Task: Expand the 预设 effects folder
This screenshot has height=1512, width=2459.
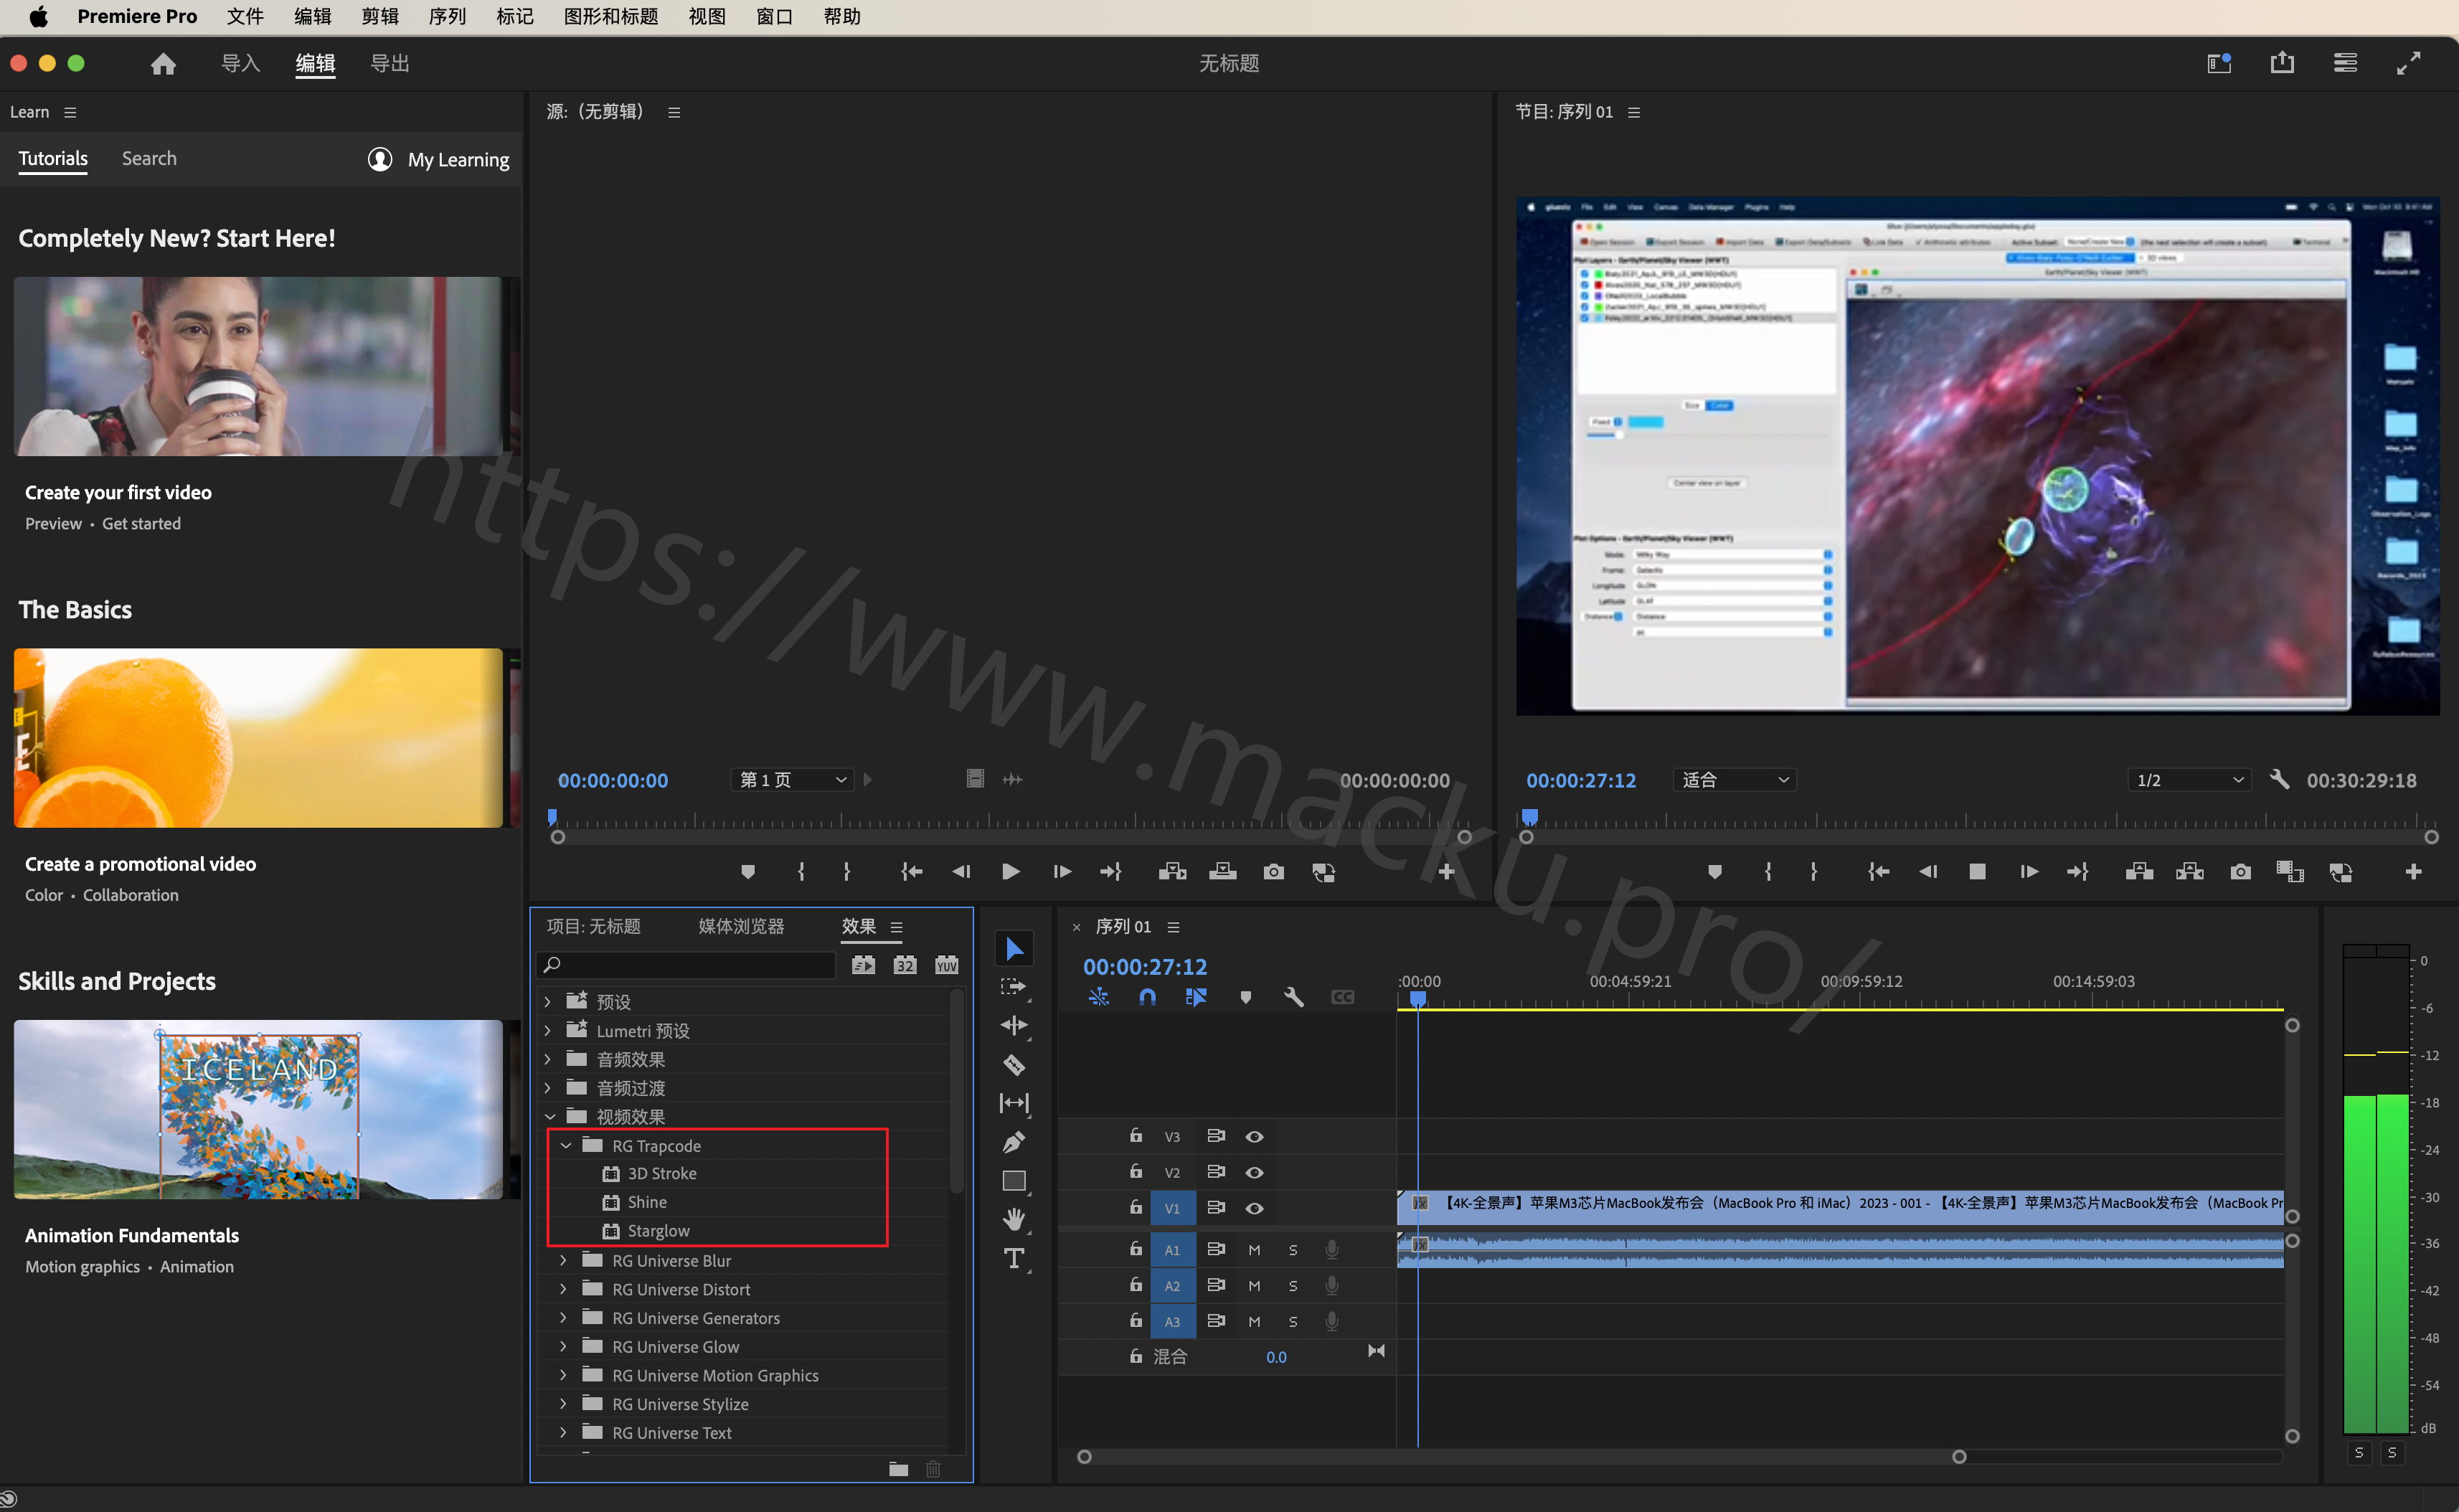Action: coord(548,1001)
